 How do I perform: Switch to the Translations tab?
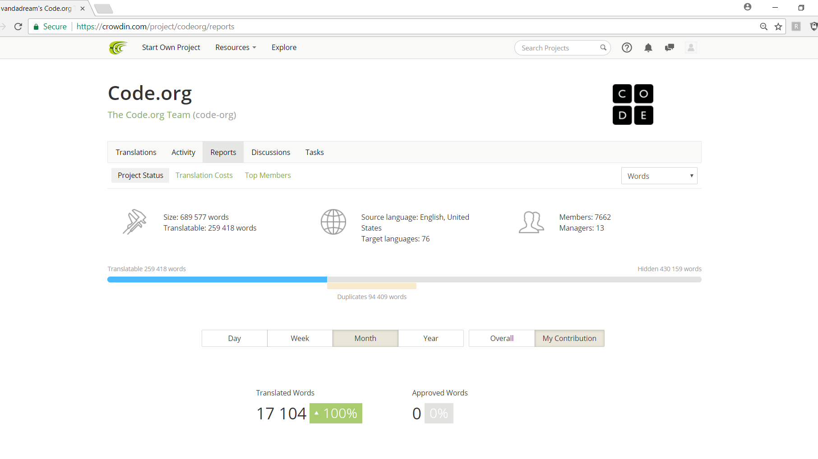136,152
